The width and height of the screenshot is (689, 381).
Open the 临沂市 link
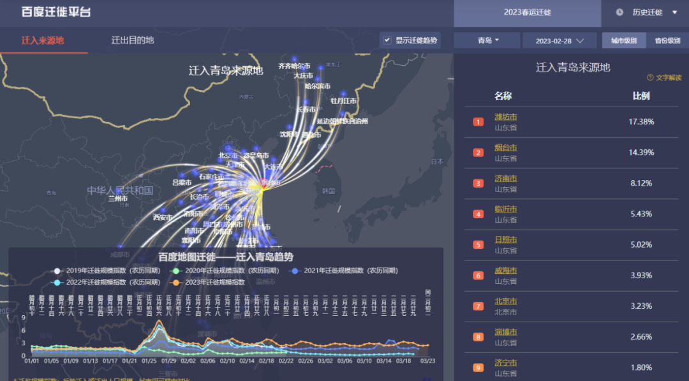tap(506, 209)
